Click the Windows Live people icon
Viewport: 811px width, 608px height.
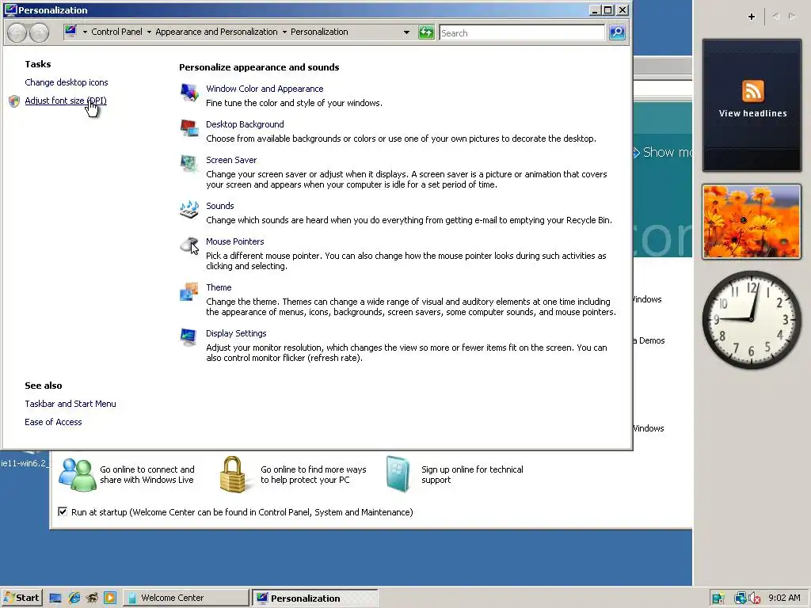pos(77,474)
